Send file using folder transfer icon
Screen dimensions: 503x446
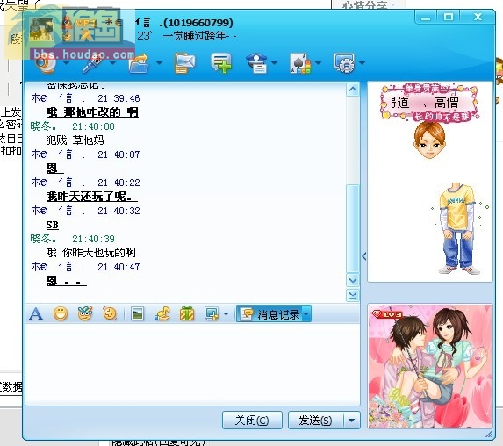[139, 63]
